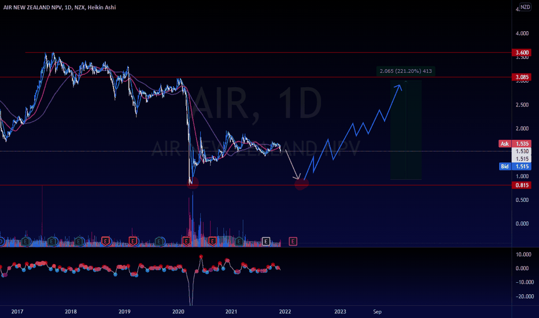Click the red E earnings marker in late 2018
The height and width of the screenshot is (318, 539).
[105, 242]
